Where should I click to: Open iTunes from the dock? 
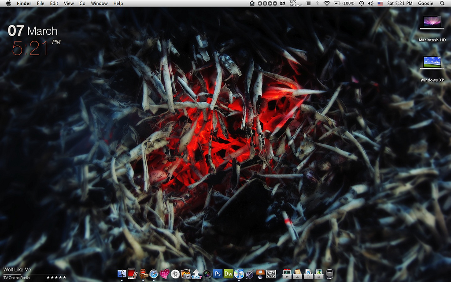click(x=239, y=274)
